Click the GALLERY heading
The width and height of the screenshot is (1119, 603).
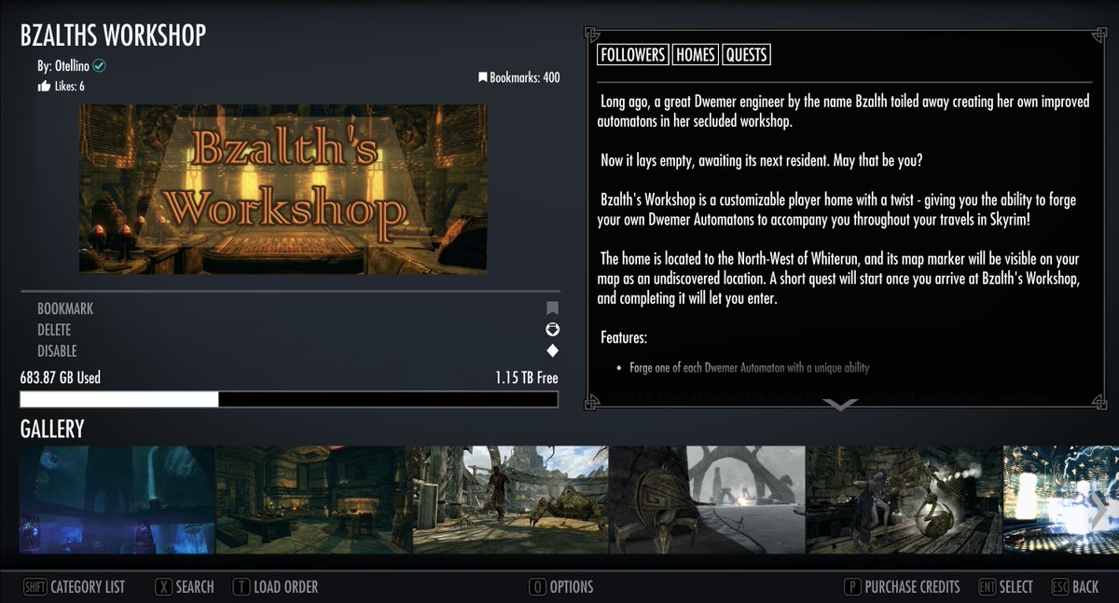click(x=52, y=429)
